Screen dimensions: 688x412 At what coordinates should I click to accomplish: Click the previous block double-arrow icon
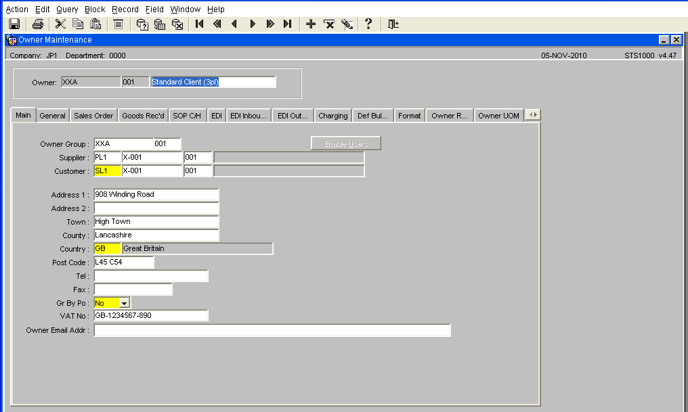pyautogui.click(x=217, y=24)
